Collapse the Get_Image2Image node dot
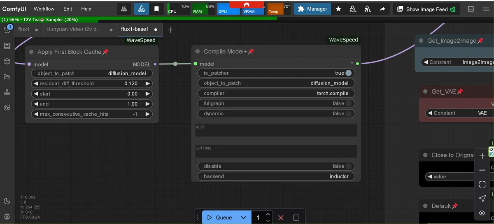 point(421,41)
